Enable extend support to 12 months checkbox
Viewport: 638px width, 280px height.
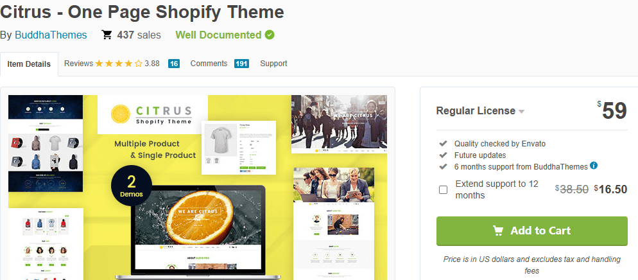(443, 189)
